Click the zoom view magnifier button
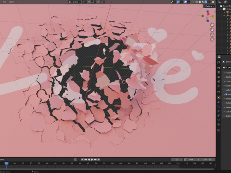Image resolution: width=231 pixels, height=173 pixels. pyautogui.click(x=212, y=25)
